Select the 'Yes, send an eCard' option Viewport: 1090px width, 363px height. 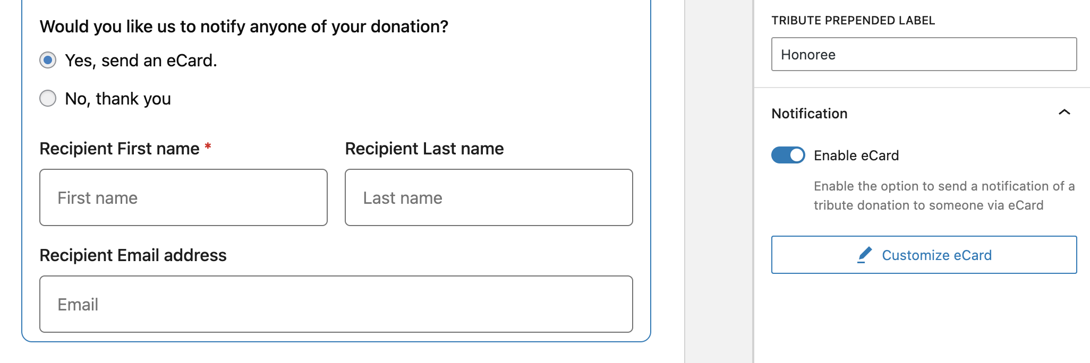tap(48, 60)
